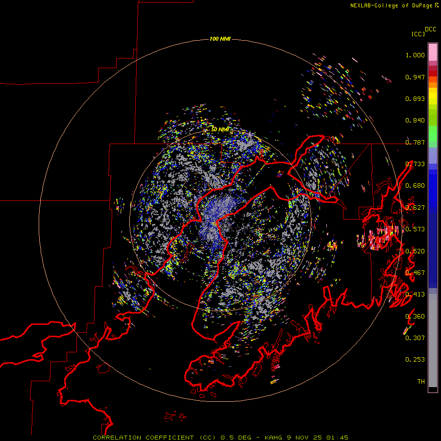Click the 0.787 scale value
Image resolution: width=441 pixels, height=441 pixels.
click(415, 142)
